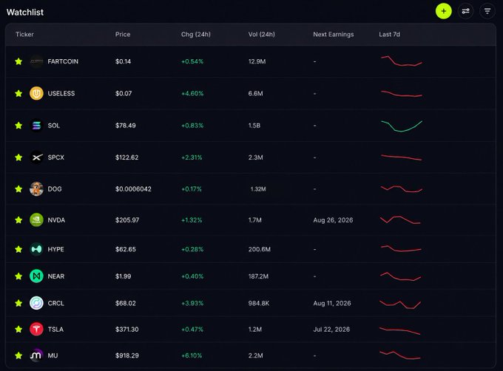503x371 pixels.
Task: Click the FARTCOIN coin logo
Action: coord(36,61)
